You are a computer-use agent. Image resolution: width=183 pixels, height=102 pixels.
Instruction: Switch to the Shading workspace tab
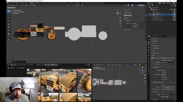pos(64,3)
